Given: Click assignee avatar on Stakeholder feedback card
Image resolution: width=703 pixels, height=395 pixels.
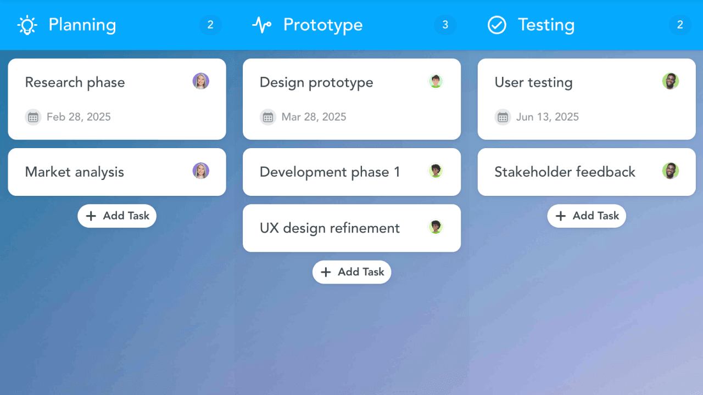Looking at the screenshot, I should coord(671,171).
